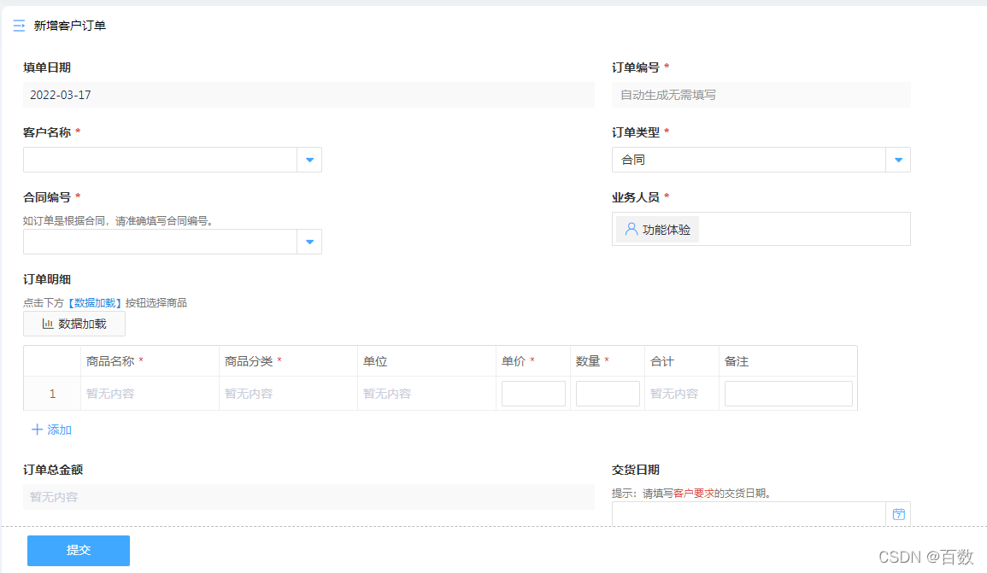Screen dimensions: 987x573
Task: Click the 单价 column header
Action: click(533, 362)
